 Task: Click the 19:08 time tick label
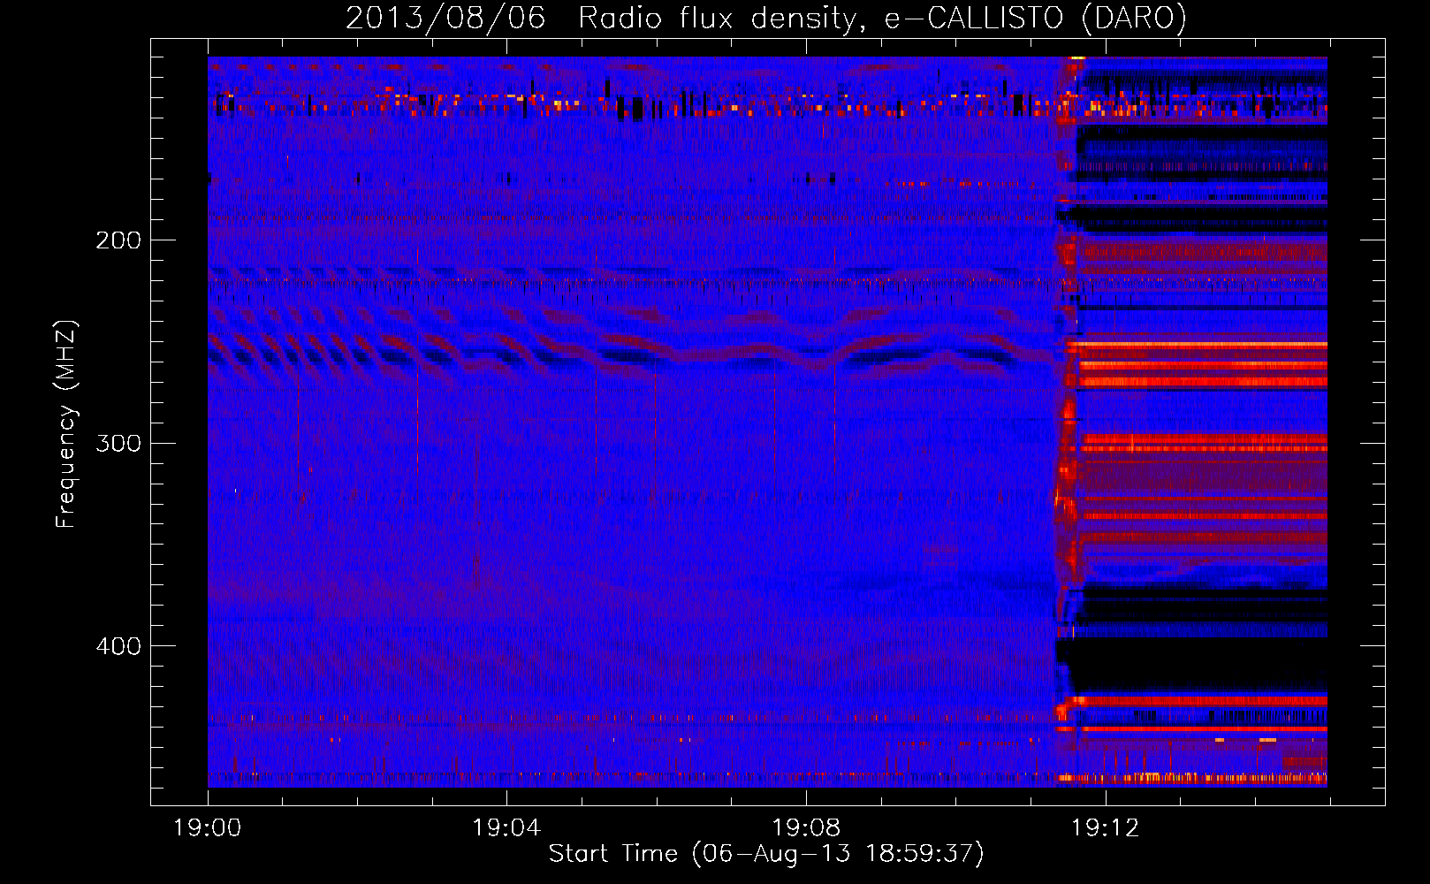[x=806, y=828]
